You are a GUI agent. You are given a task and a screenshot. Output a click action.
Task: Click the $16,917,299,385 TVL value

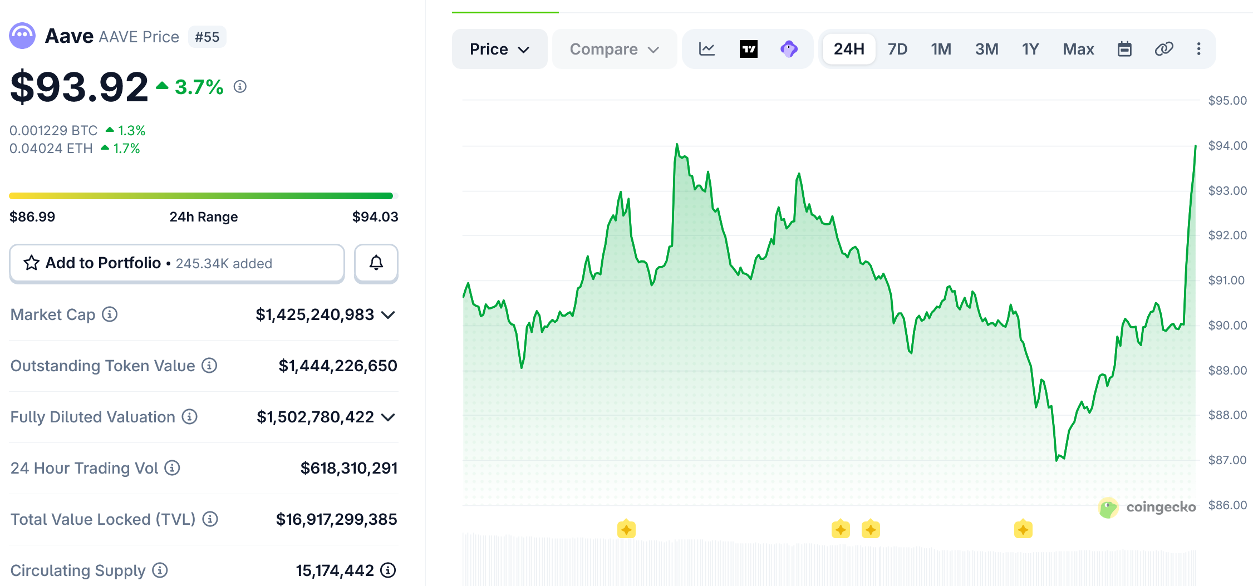click(x=337, y=519)
